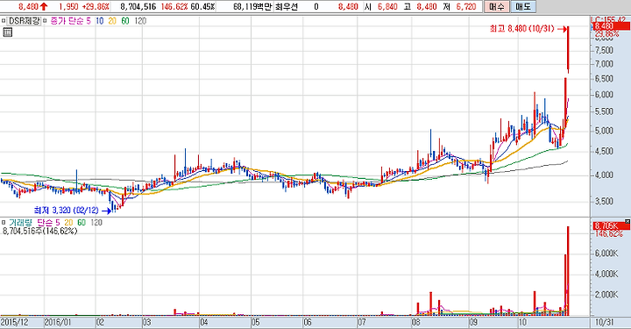Viewport: 631px width, 329px height.
Task: Click the 05 month axis label
Action: pyautogui.click(x=256, y=322)
